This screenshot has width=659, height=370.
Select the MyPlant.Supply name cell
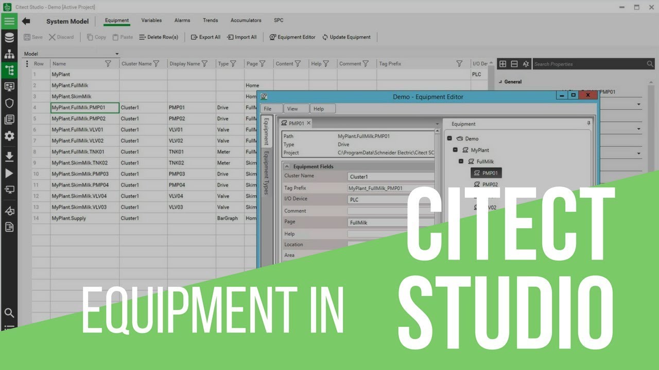coord(85,218)
